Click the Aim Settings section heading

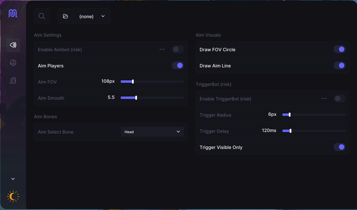(x=48, y=35)
